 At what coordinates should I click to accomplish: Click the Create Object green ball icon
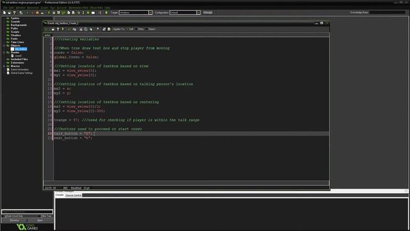88,13
